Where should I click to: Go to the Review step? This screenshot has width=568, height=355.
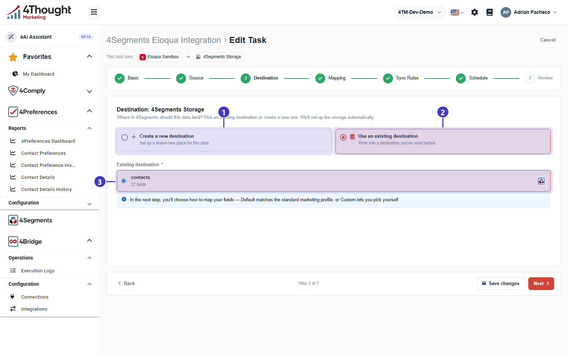pos(539,78)
